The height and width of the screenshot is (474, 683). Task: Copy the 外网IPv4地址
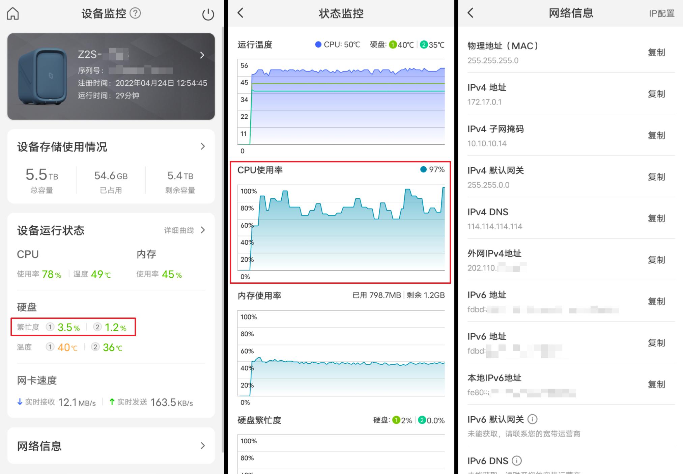656,260
